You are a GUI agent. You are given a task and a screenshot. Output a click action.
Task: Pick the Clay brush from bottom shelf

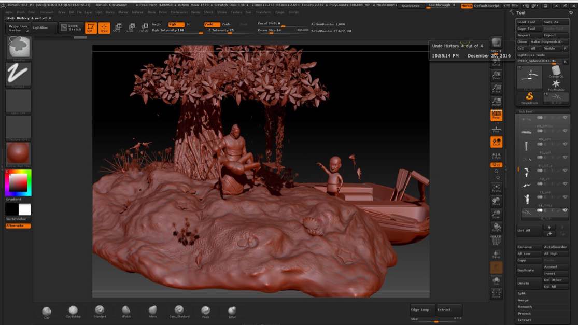pyautogui.click(x=47, y=312)
